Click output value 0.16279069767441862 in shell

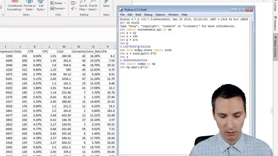(x=135, y=47)
